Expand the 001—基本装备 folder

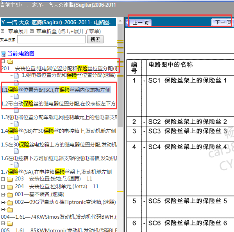point(3,195)
